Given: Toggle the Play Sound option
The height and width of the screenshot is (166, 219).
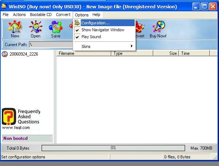Looking at the screenshot, I should click(91, 37).
